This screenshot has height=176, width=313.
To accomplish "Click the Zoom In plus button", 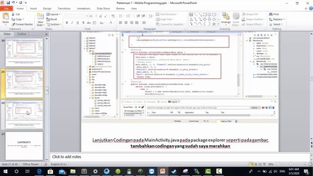I will pyautogui.click(x=305, y=164).
